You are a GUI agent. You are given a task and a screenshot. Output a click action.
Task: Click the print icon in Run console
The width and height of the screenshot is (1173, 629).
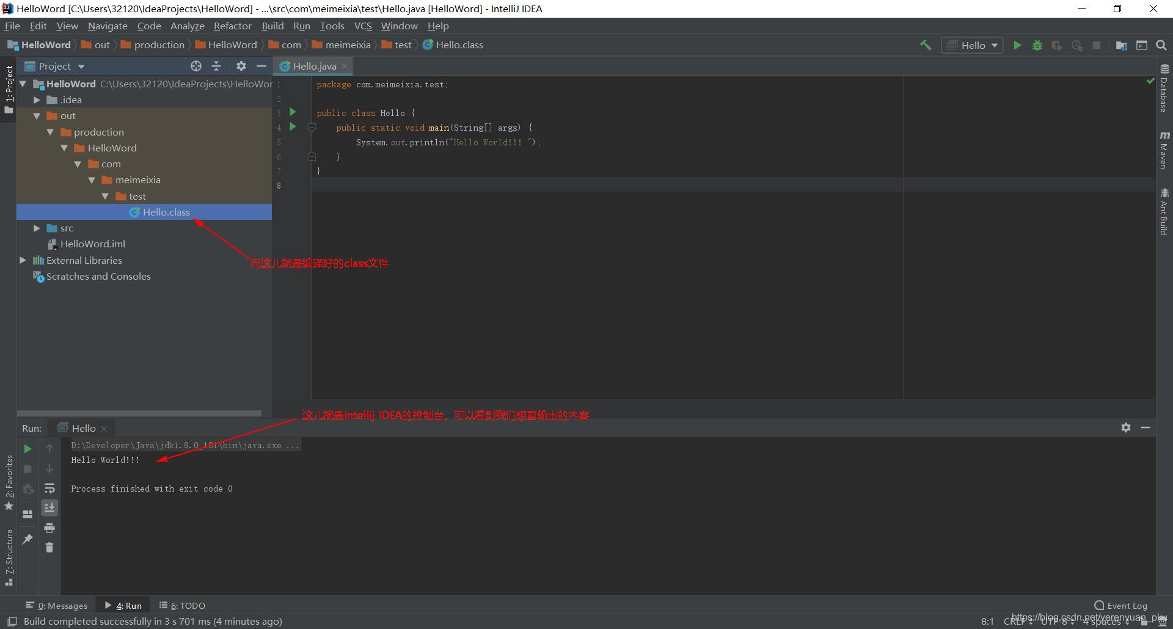(49, 528)
